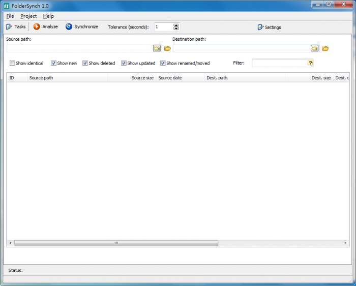Click the Tolerance seconds value field

164,27
